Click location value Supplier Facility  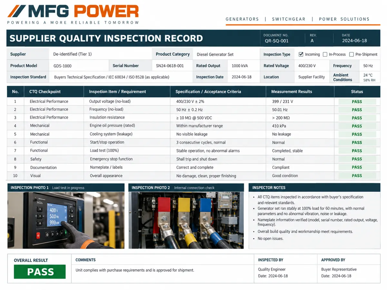(312, 77)
